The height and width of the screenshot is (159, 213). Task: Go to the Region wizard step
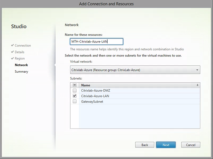pos(20,58)
